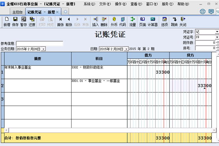Delete the entry row with 删除

click(x=104, y=22)
